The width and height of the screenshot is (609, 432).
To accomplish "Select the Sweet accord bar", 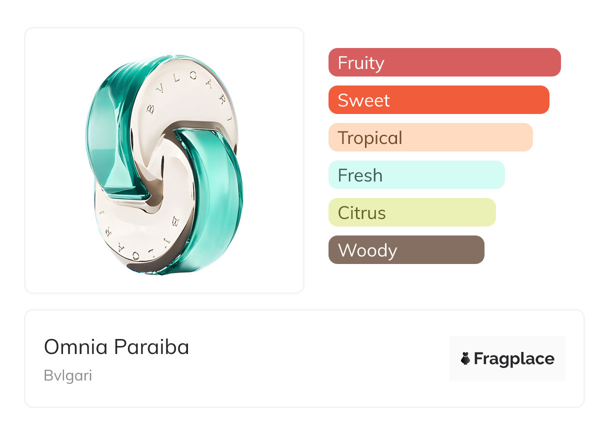I will 439,99.
